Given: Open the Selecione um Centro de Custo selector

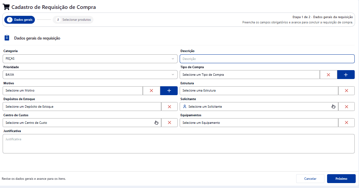Looking at the screenshot, I should click(x=82, y=123).
